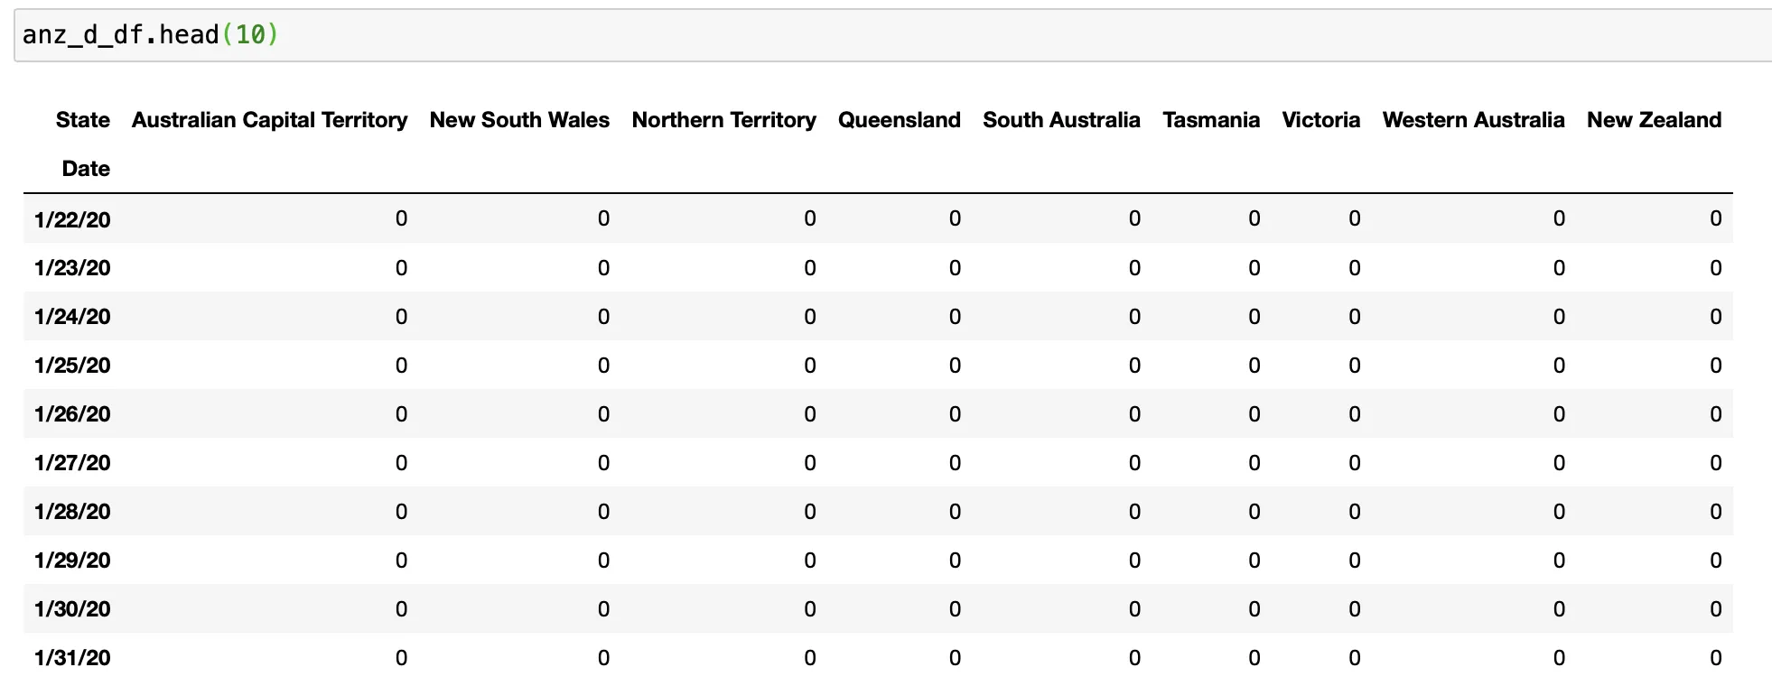The width and height of the screenshot is (1772, 695).
Task: Click the New Zealand value for 1/27/20
Action: [1715, 463]
